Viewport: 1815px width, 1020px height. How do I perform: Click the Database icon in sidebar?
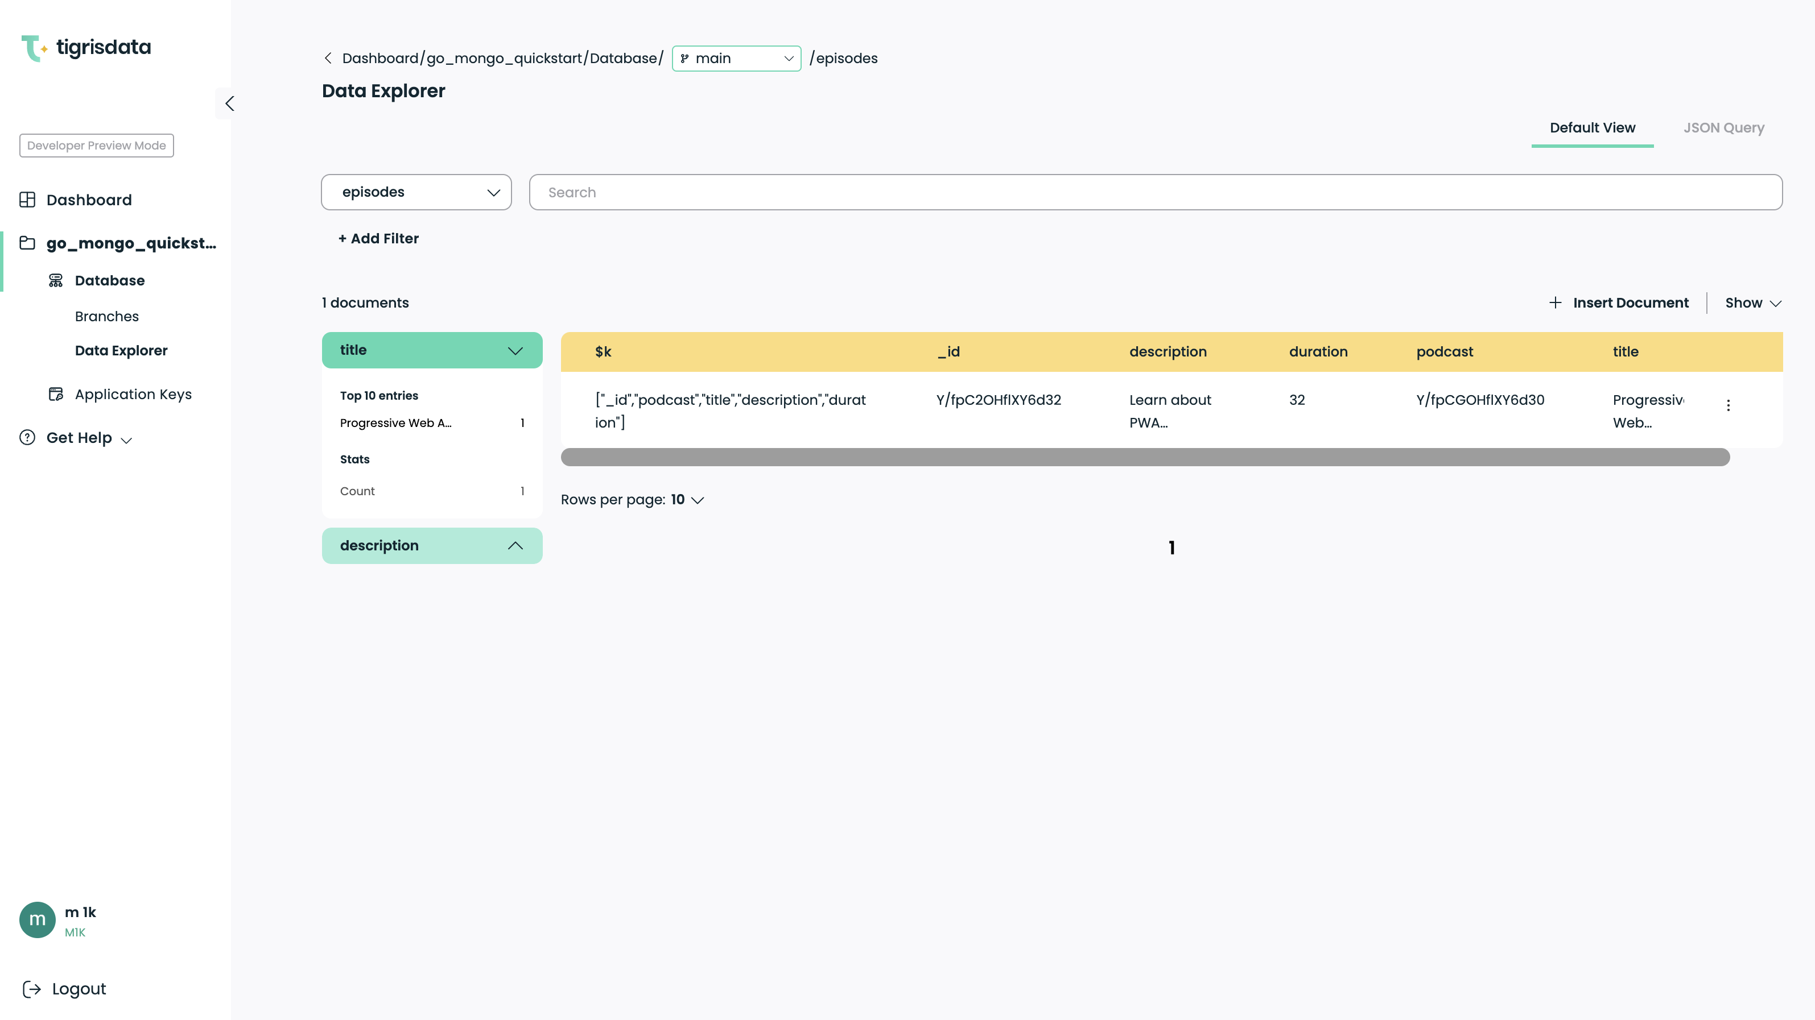click(56, 280)
